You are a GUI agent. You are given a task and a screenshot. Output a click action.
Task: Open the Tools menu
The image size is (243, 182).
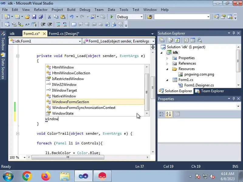[124, 10]
